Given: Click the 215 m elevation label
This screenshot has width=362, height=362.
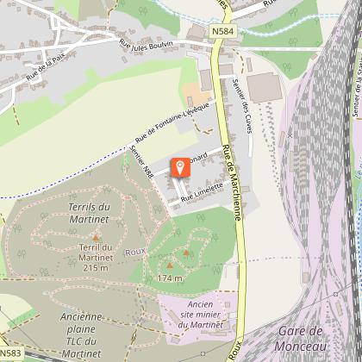Looking at the screenshot, I should (x=96, y=268).
